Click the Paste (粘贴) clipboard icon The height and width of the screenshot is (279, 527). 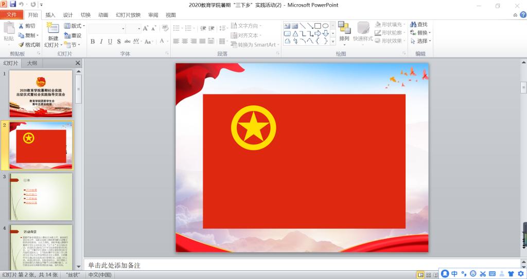pyautogui.click(x=9, y=28)
